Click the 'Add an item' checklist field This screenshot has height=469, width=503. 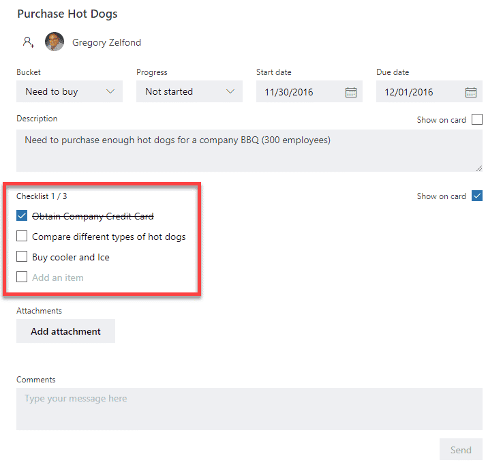(58, 277)
